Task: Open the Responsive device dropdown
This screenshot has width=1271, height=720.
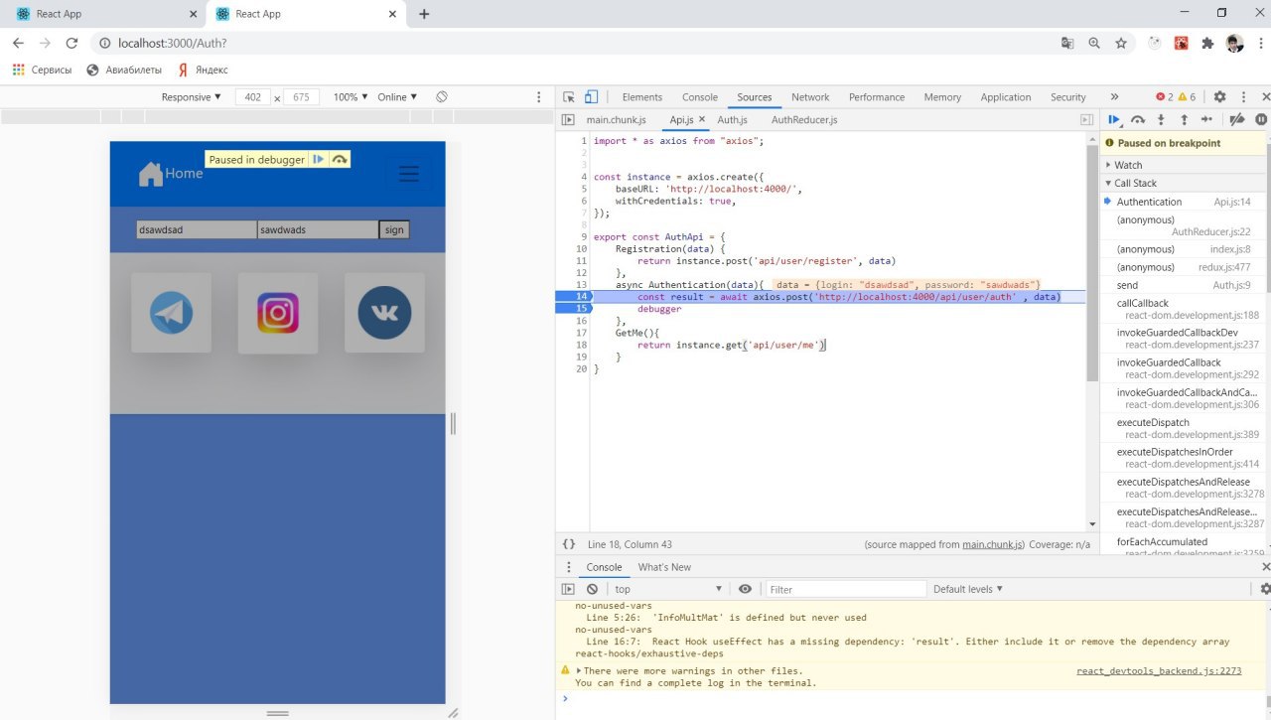Action: click(x=192, y=97)
